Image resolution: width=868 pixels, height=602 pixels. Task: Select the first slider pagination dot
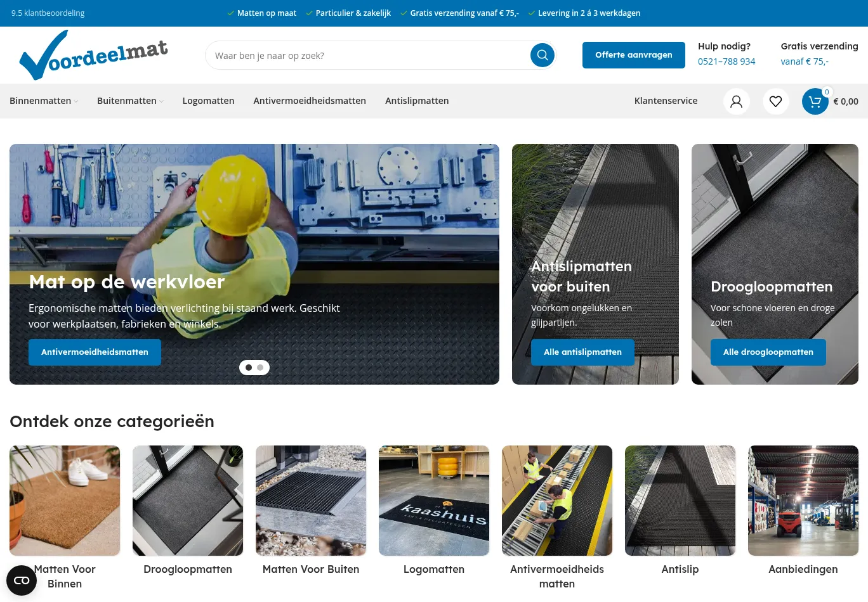[x=249, y=368]
